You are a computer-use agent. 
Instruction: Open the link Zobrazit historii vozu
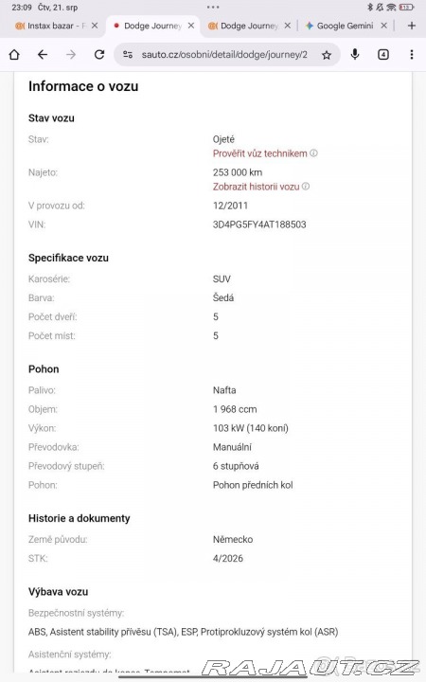[256, 187]
